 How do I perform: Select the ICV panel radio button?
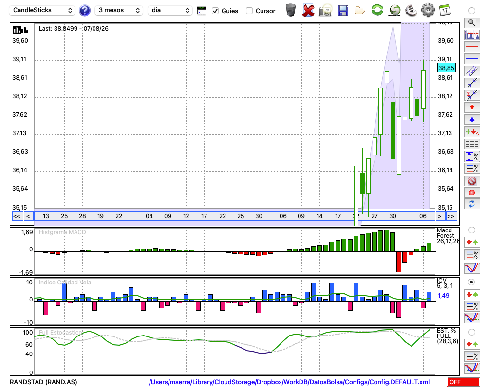click(x=471, y=282)
